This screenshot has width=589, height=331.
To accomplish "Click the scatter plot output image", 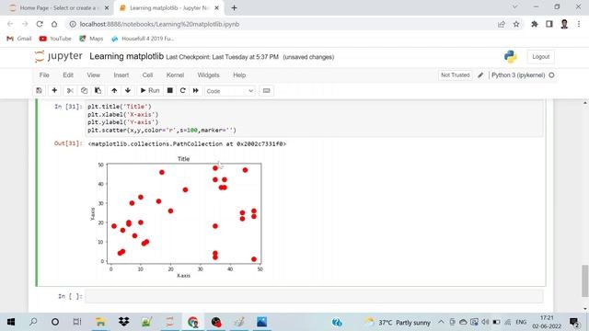I will tap(177, 217).
